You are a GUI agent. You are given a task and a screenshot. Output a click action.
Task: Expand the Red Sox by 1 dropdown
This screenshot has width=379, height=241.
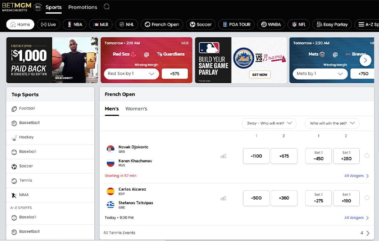click(131, 74)
